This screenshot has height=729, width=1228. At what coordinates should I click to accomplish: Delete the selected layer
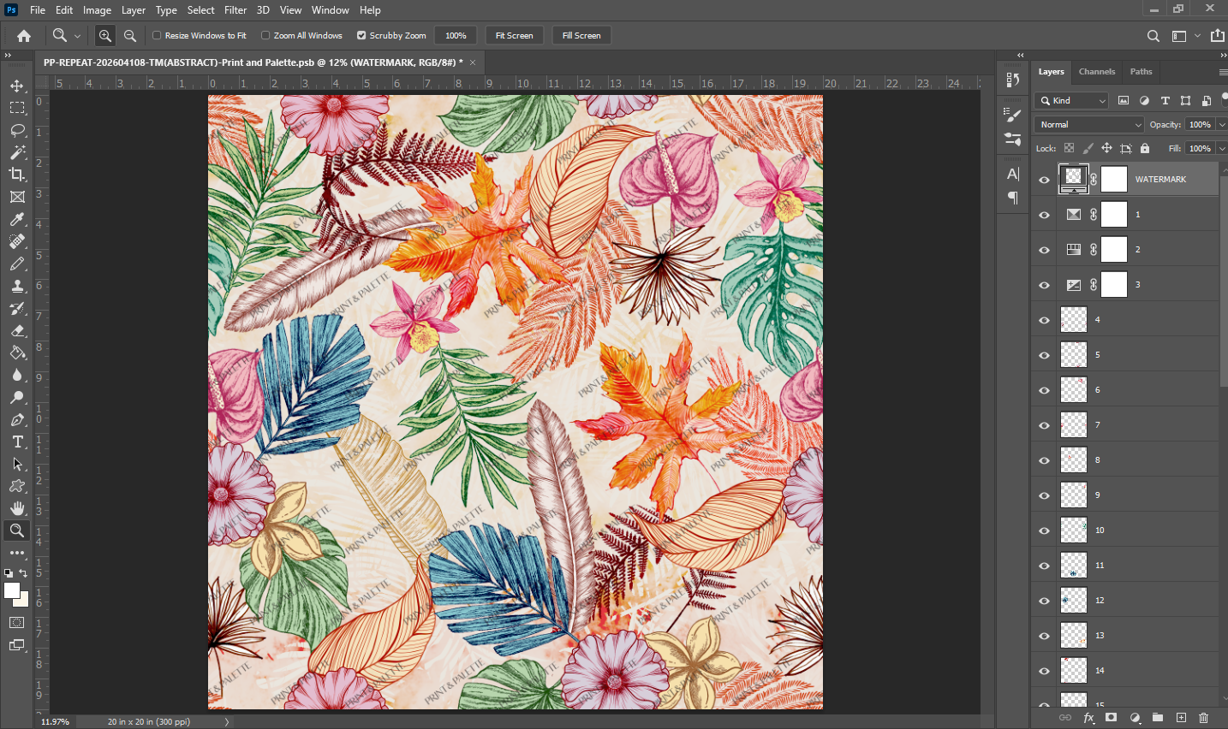pyautogui.click(x=1204, y=718)
